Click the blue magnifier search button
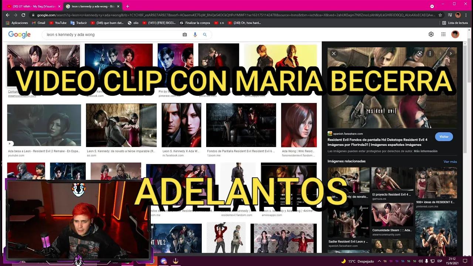This screenshot has height=266, width=473. 205,34
